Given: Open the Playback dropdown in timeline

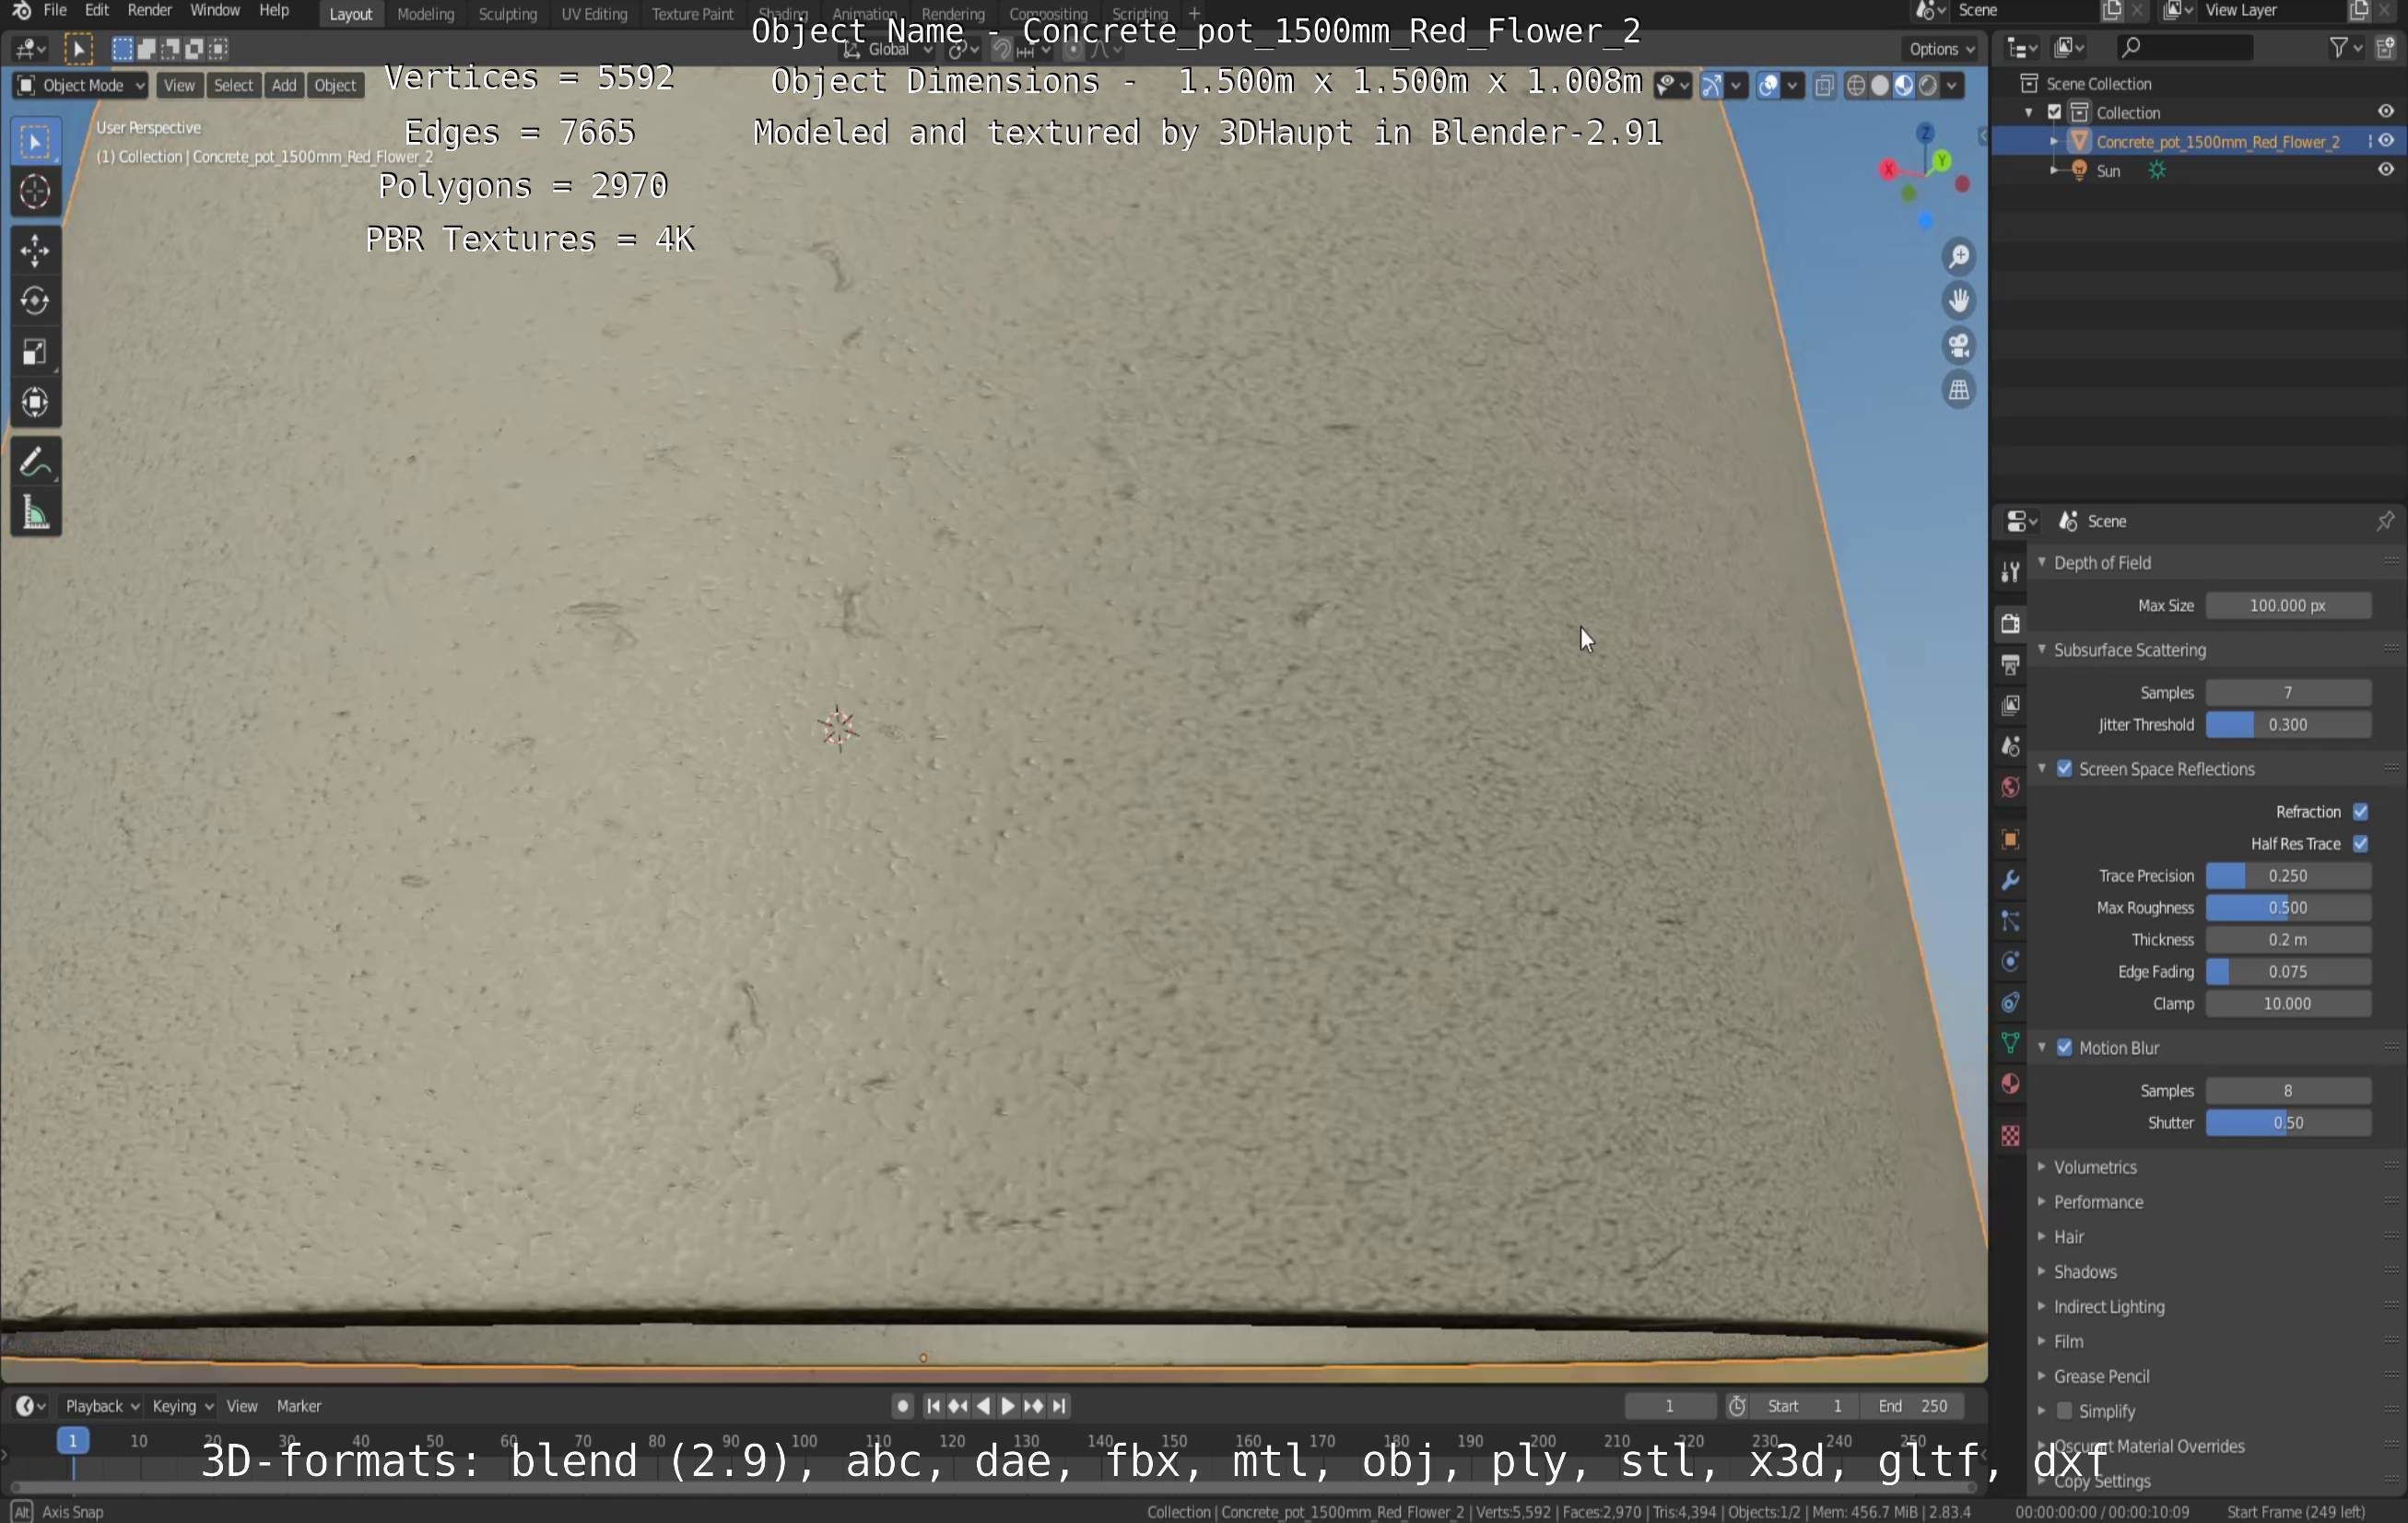Looking at the screenshot, I should click(101, 1405).
